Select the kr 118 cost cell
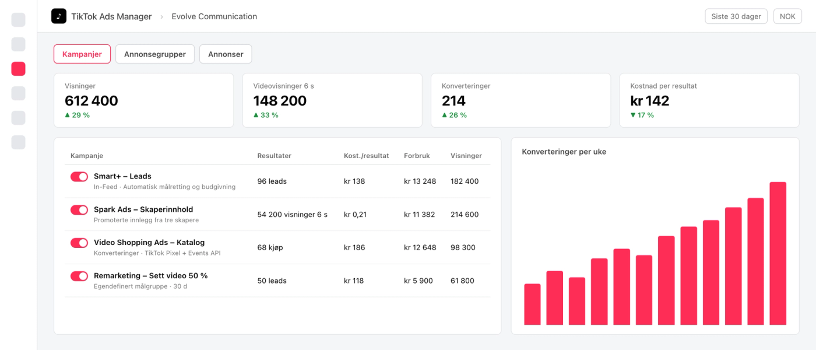The width and height of the screenshot is (816, 350). point(354,281)
